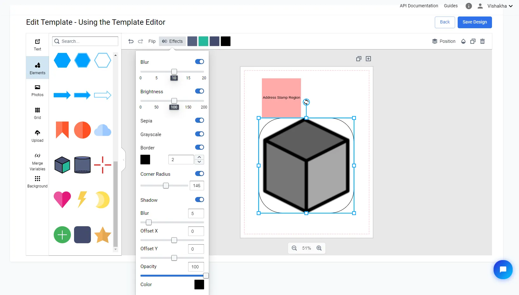The height and width of the screenshot is (295, 519).
Task: Open the Position menu
Action: pos(444,41)
